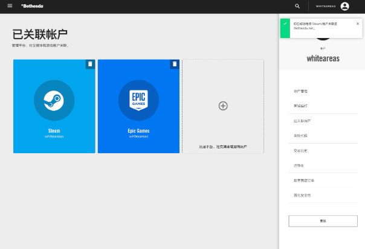
Task: Click whiteareas name under Steam card
Action: (x=54, y=136)
